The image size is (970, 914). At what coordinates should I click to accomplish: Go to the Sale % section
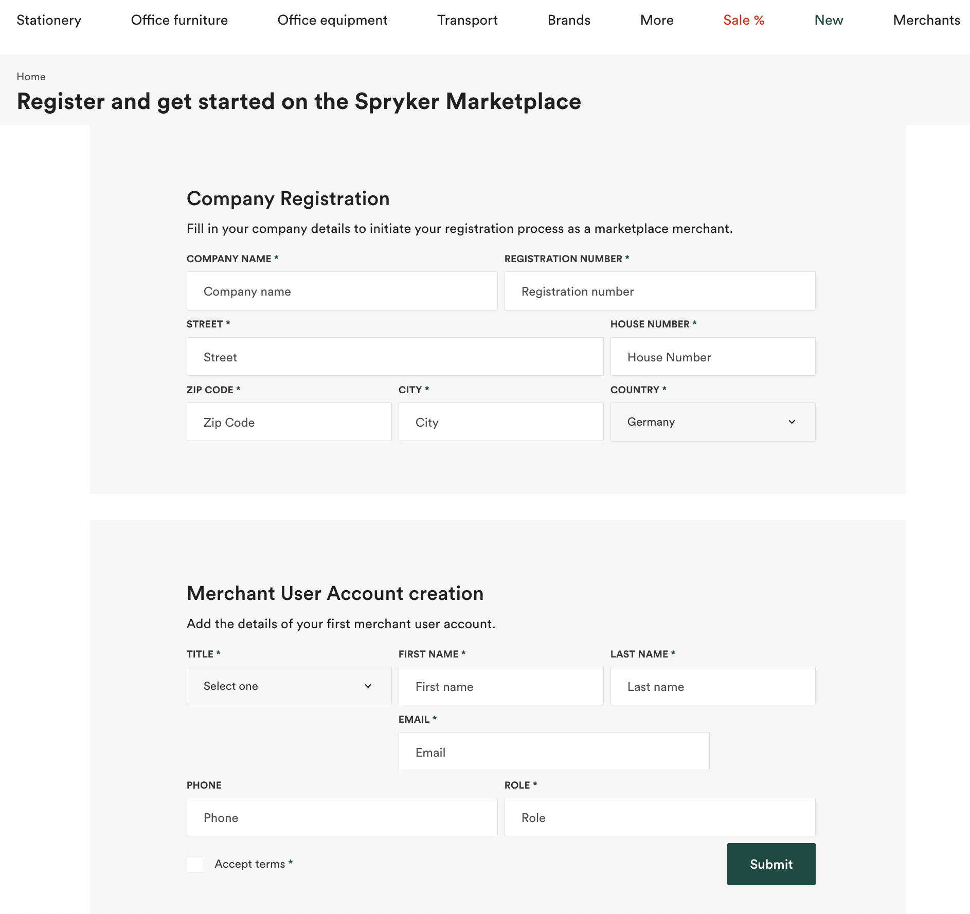[743, 20]
